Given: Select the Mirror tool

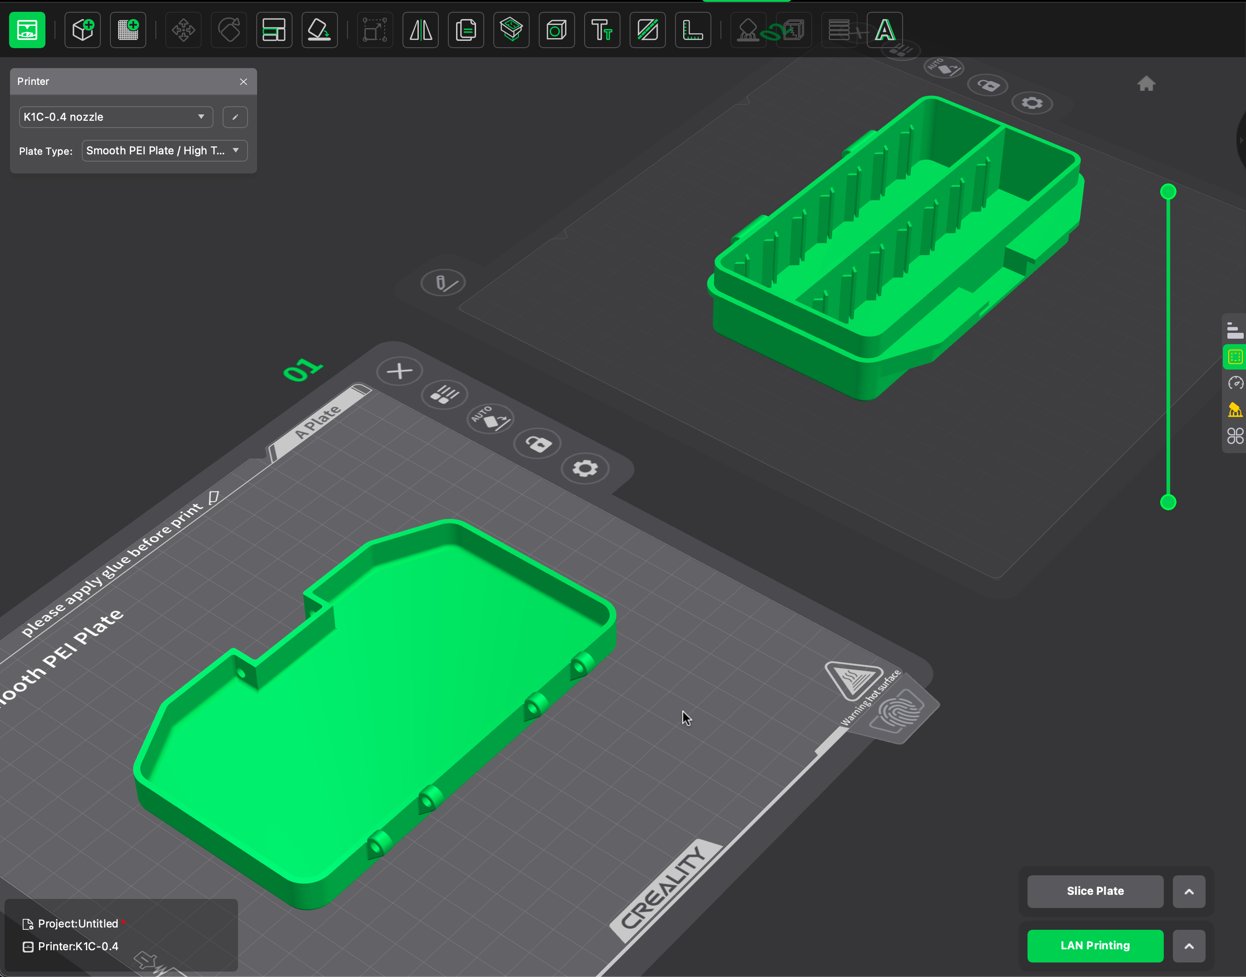Looking at the screenshot, I should (421, 30).
